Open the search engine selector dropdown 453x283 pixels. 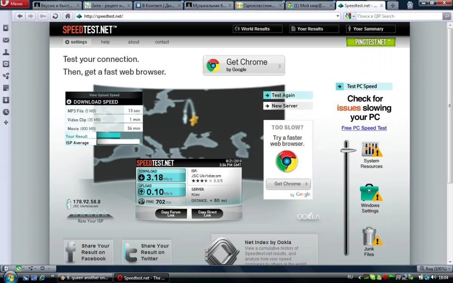[350, 16]
